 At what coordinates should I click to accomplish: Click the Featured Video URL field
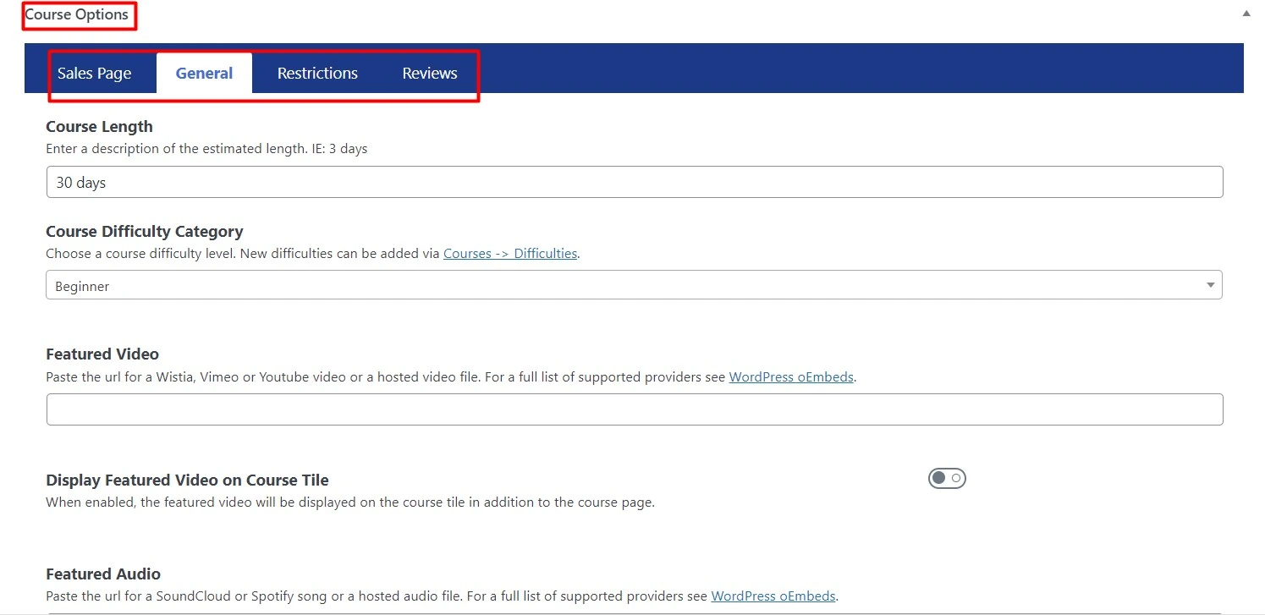pyautogui.click(x=635, y=409)
